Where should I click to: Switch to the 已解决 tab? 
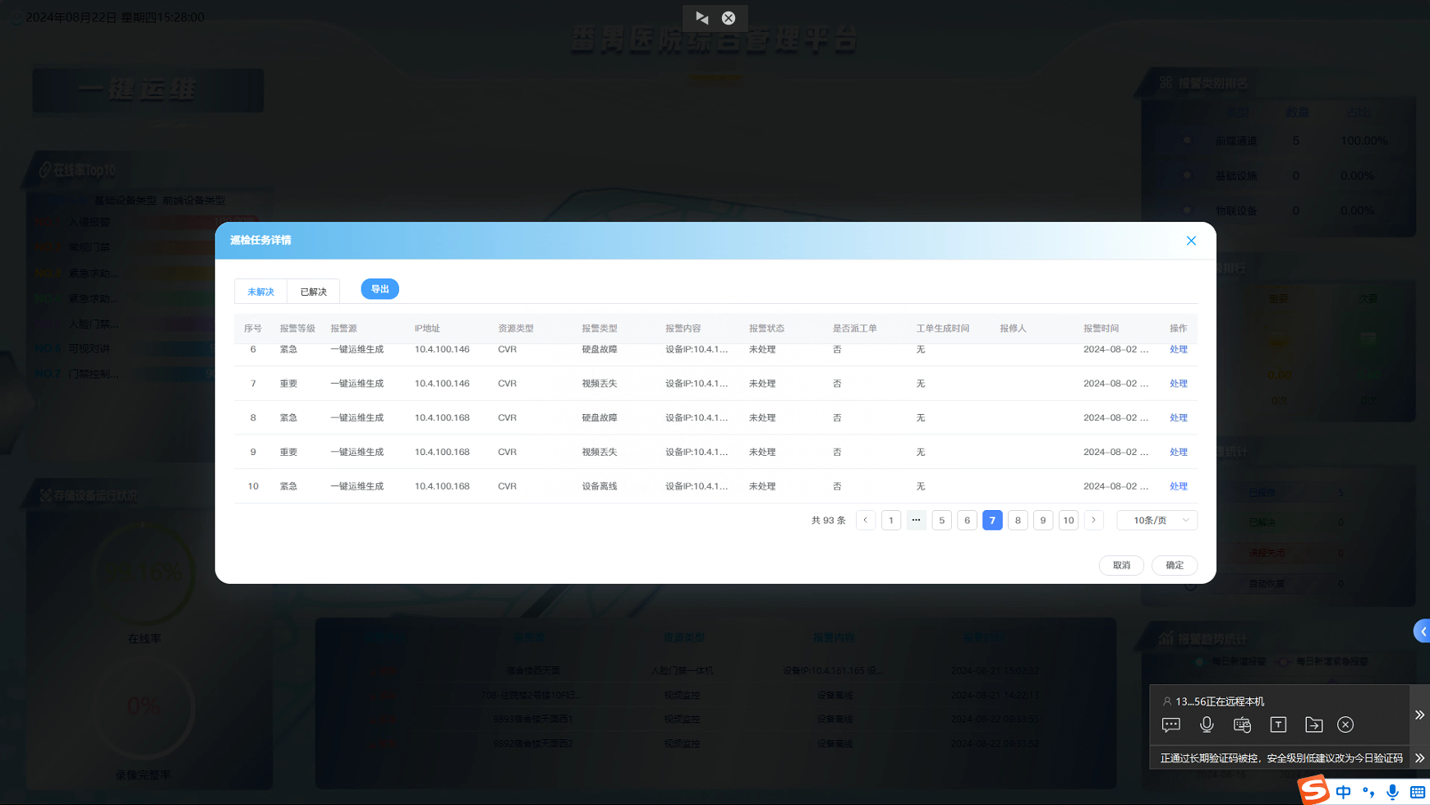pos(313,292)
